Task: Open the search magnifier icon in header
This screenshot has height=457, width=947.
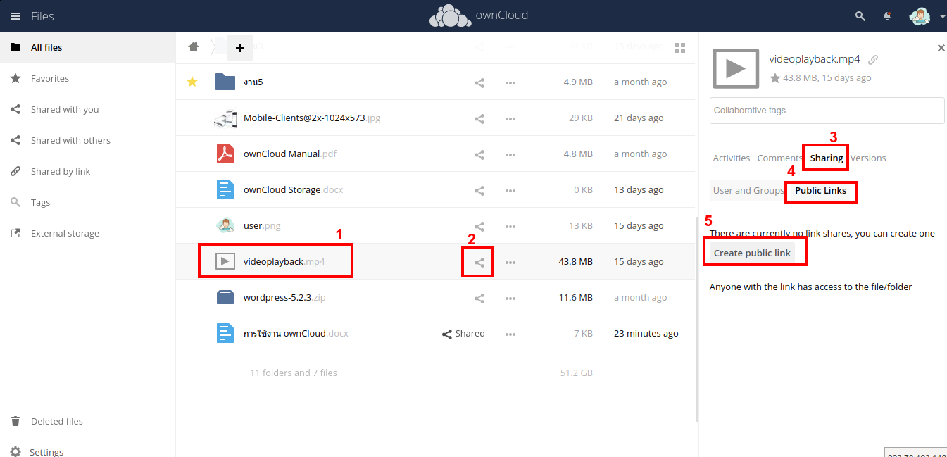Action: click(860, 16)
